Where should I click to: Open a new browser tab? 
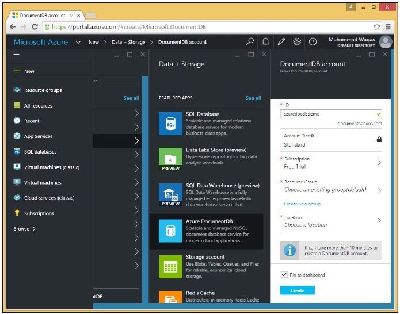tap(91, 16)
